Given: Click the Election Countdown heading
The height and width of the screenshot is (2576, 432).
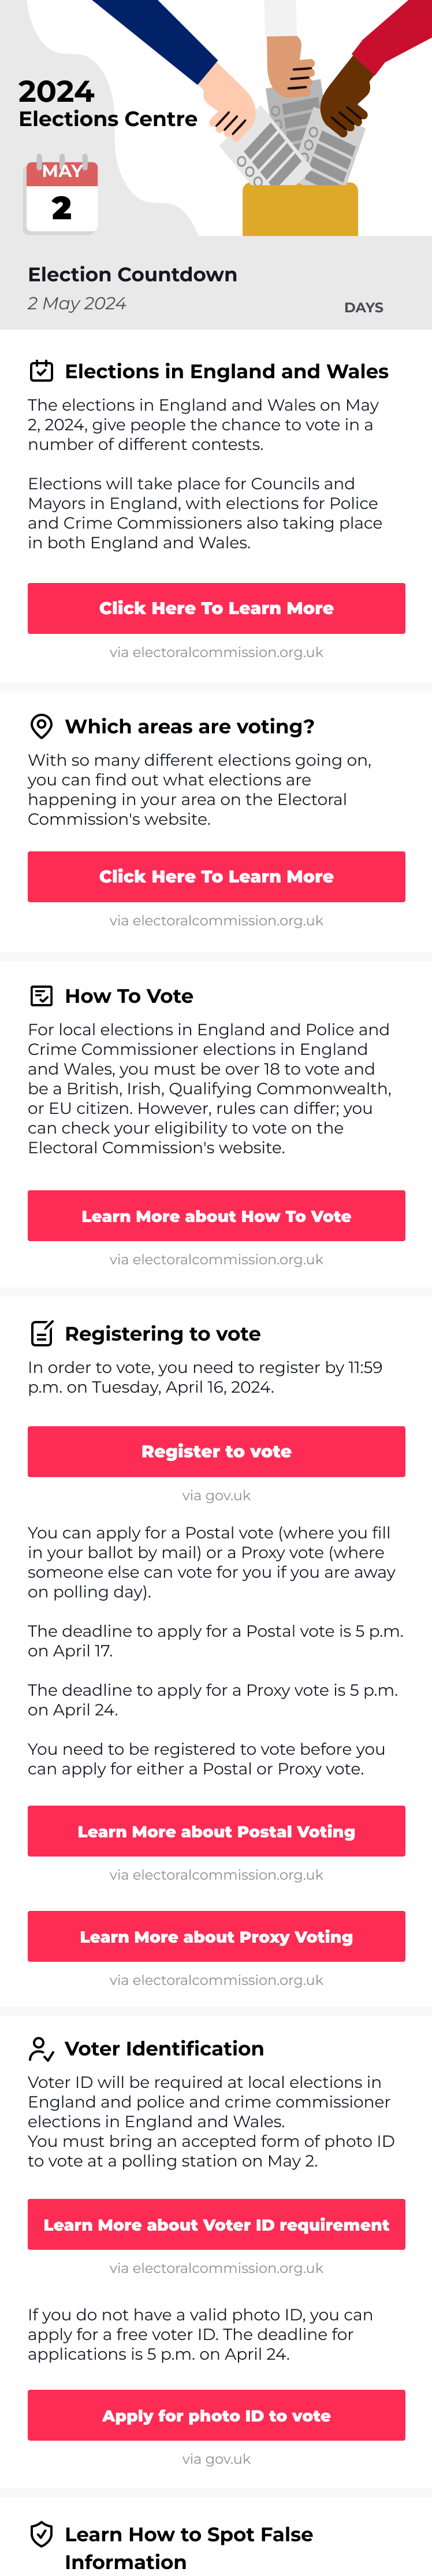Looking at the screenshot, I should 133,274.
